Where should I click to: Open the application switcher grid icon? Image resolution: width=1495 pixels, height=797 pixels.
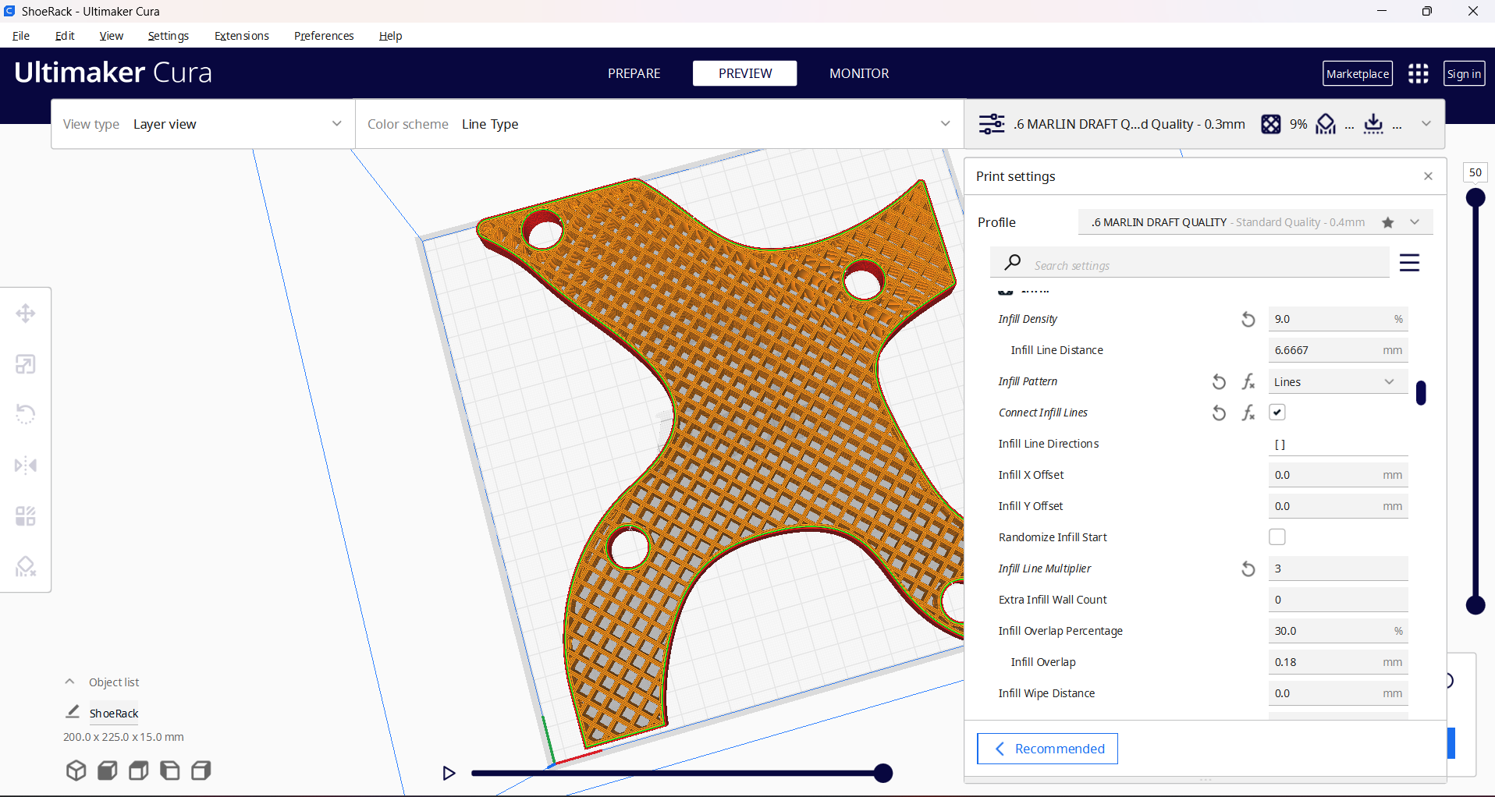tap(1418, 73)
